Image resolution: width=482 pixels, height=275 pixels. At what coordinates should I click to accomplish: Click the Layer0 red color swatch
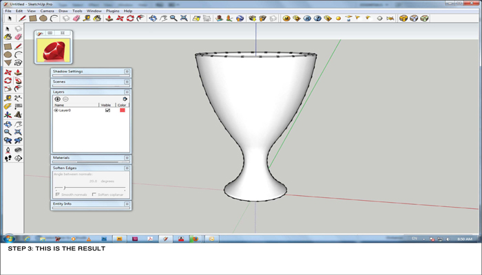123,110
